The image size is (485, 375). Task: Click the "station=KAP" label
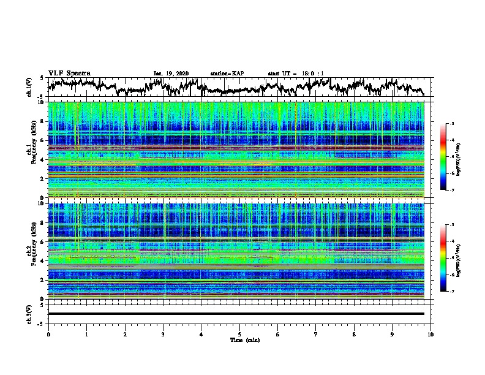click(x=227, y=74)
